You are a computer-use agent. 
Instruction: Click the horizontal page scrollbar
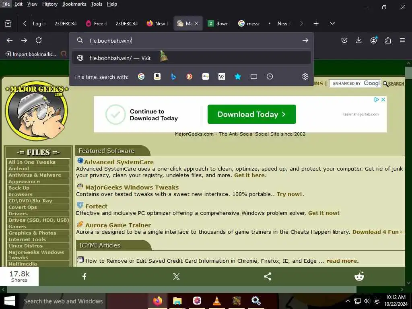coord(181,289)
